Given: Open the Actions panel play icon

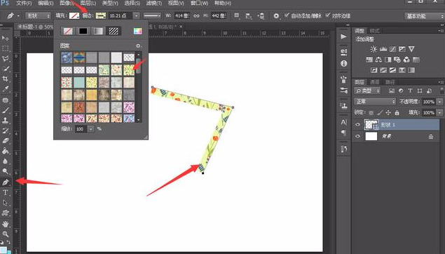Looking at the screenshot, I should tap(343, 36).
